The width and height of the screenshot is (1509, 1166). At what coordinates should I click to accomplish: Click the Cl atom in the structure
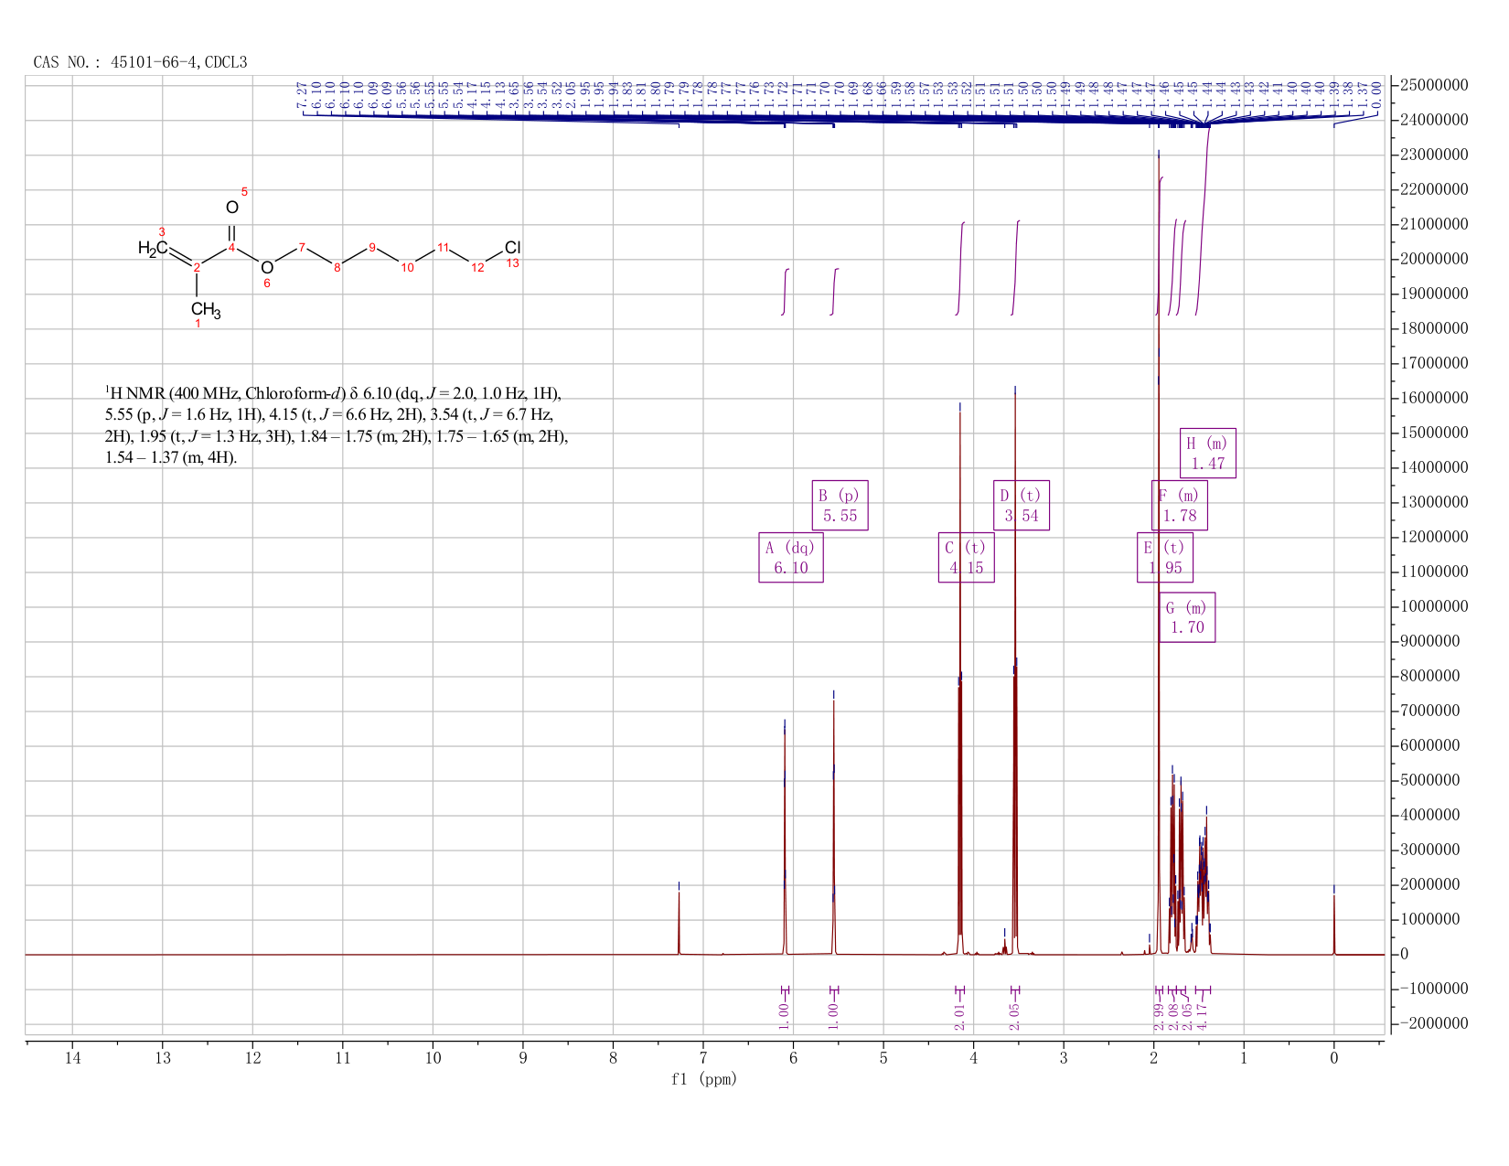[x=512, y=248]
